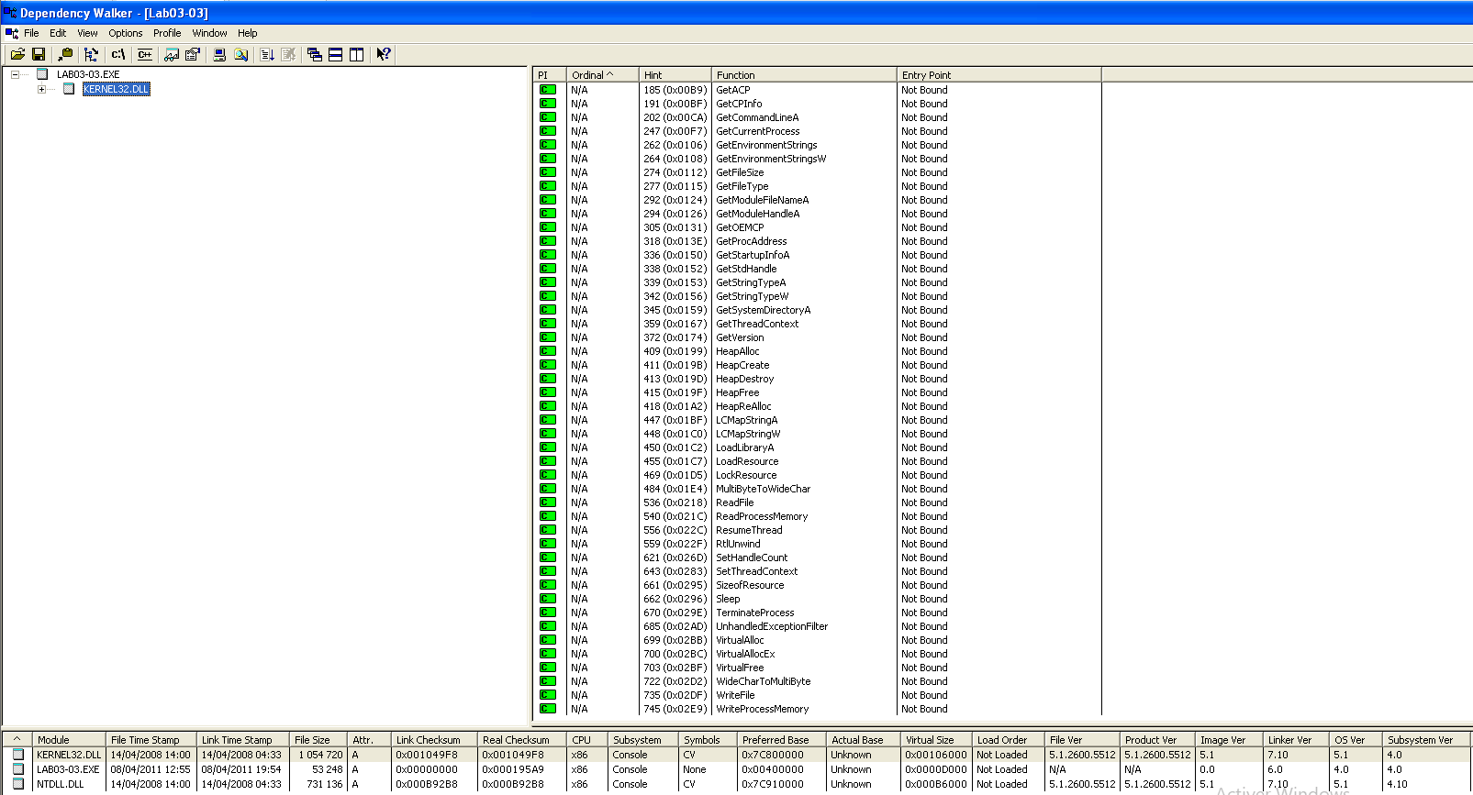Open the Help menu

point(248,33)
